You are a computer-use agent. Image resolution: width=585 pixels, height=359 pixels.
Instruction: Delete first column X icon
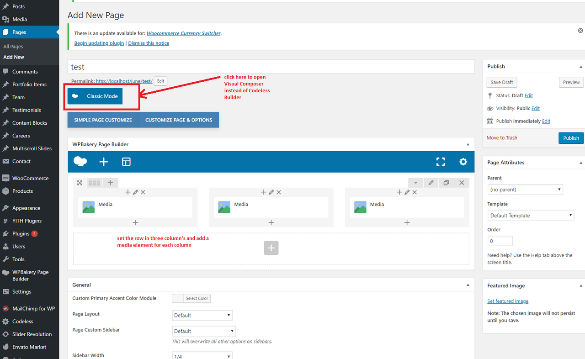(143, 192)
